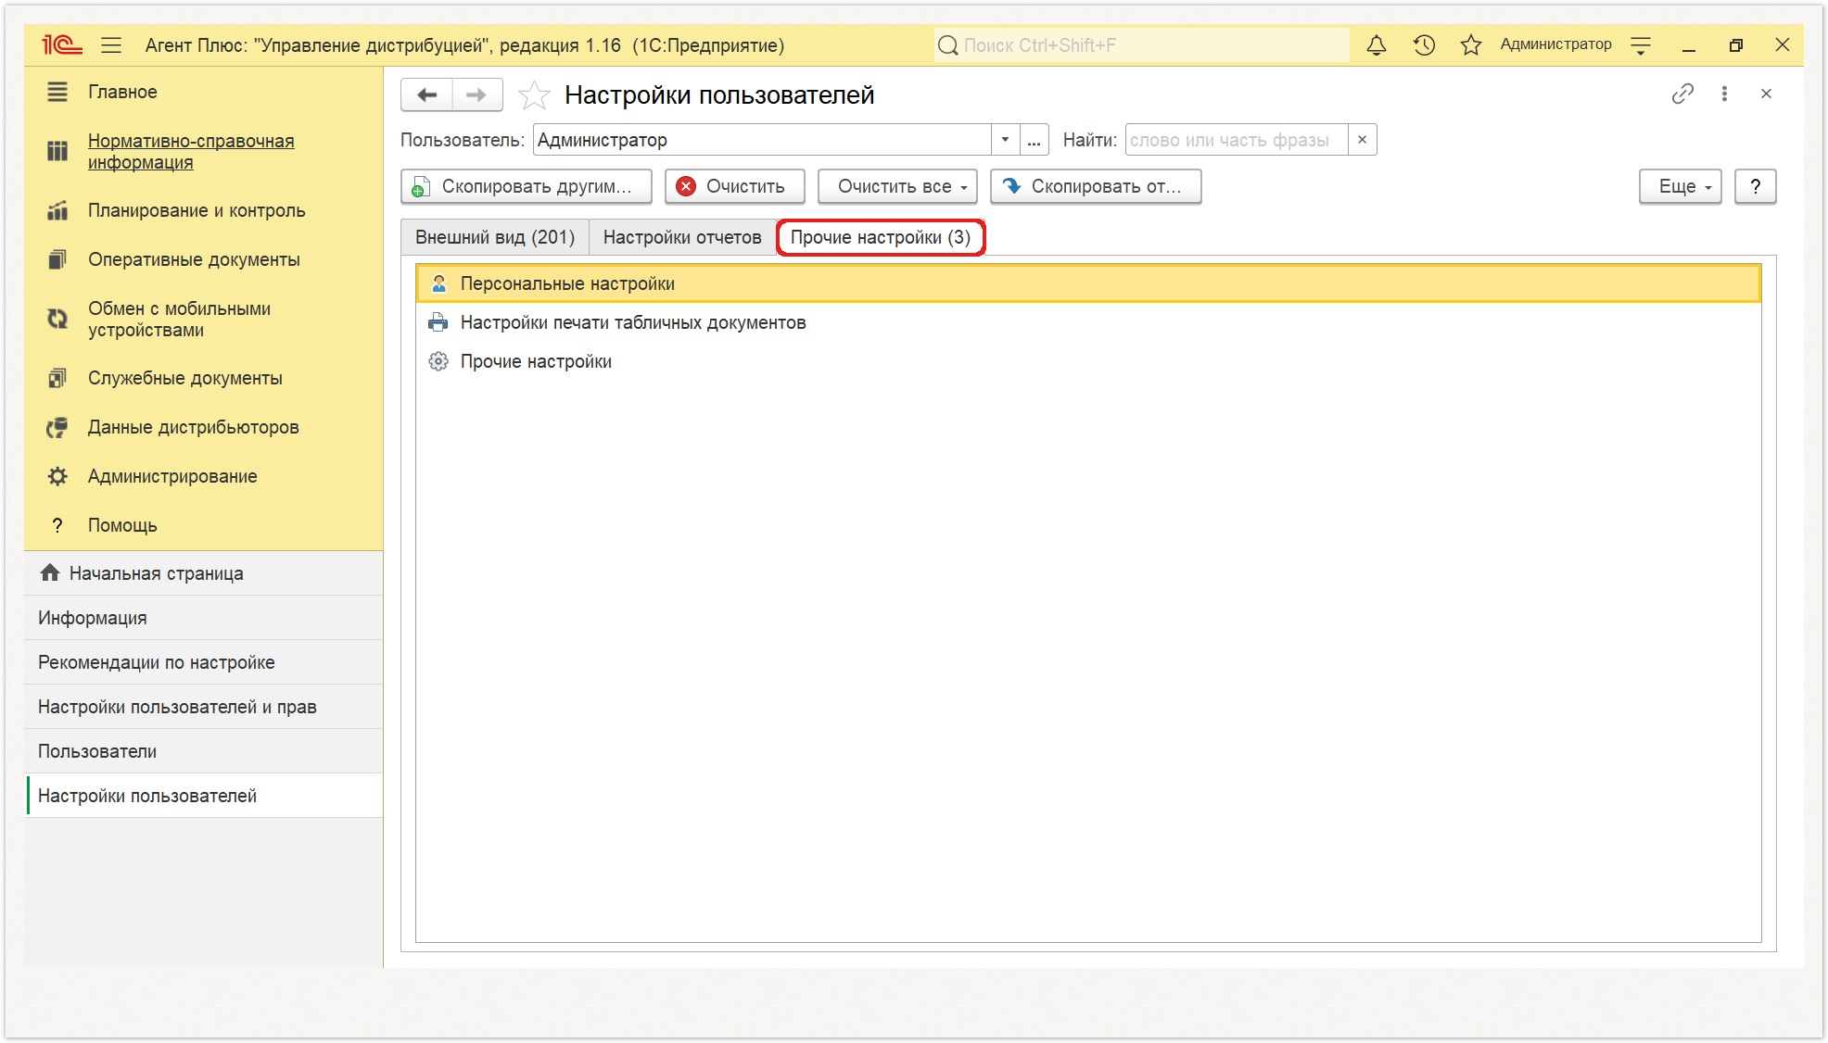Open service settings menu next to Администратор
This screenshot has width=1828, height=1043.
[x=1641, y=44]
